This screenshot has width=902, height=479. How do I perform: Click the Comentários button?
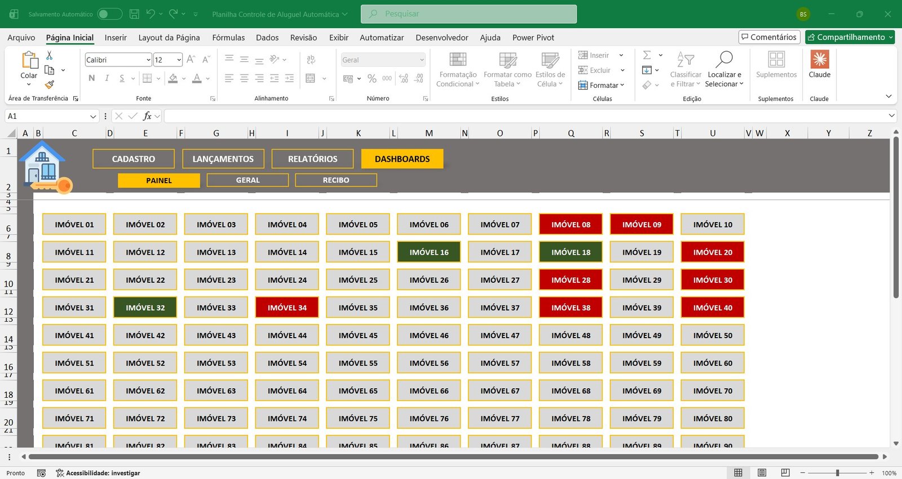770,37
